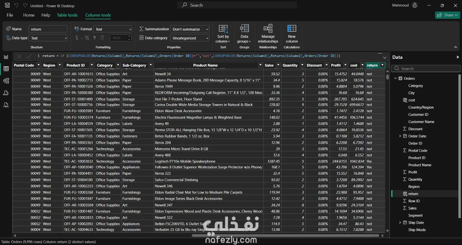Viewport: 462px width, 245px height.
Task: Click the decimal places Auto stepper
Action: [121, 38]
